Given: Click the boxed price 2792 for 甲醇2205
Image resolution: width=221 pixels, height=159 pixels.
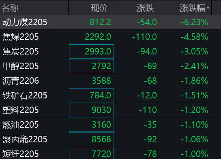Looking at the screenshot, I should (91, 66).
